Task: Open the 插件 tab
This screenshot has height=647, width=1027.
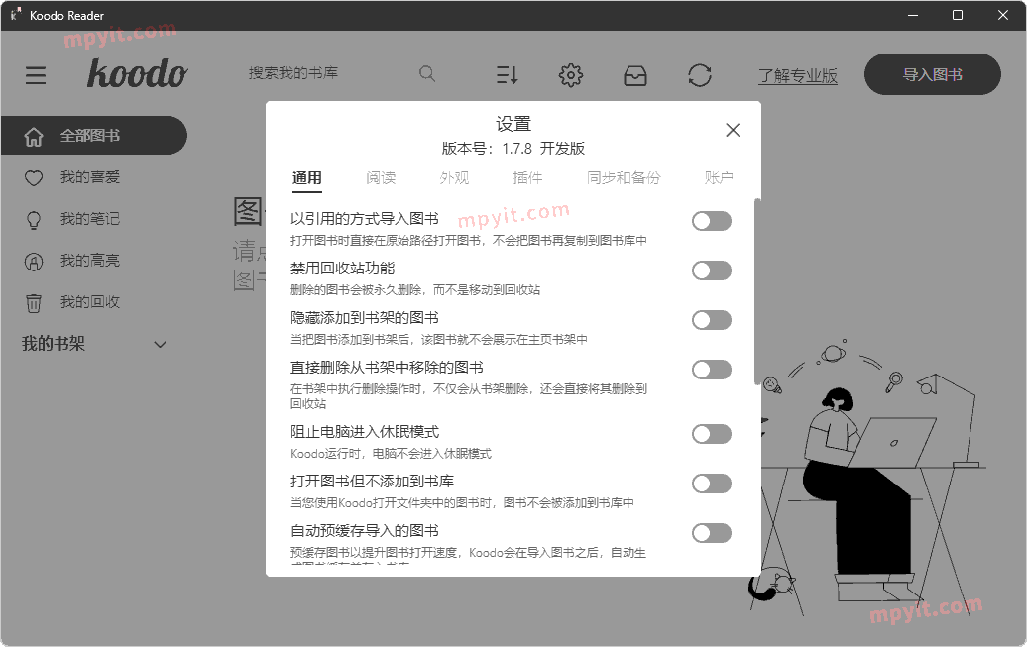Action: (x=528, y=178)
